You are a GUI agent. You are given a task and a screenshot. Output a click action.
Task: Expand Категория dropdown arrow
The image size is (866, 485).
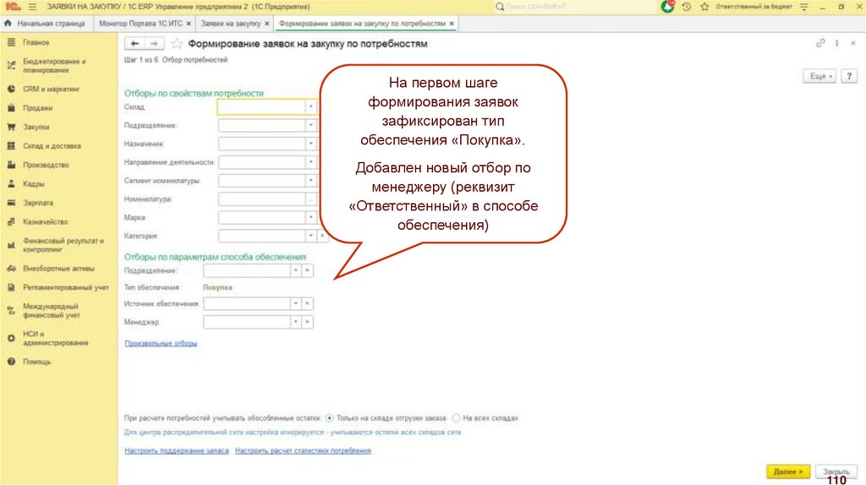[x=311, y=236]
